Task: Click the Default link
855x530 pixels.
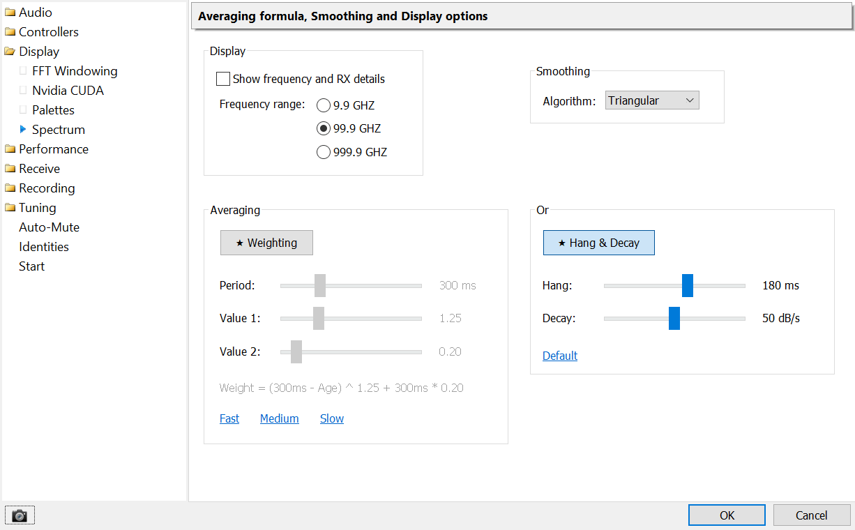Action: click(x=560, y=356)
